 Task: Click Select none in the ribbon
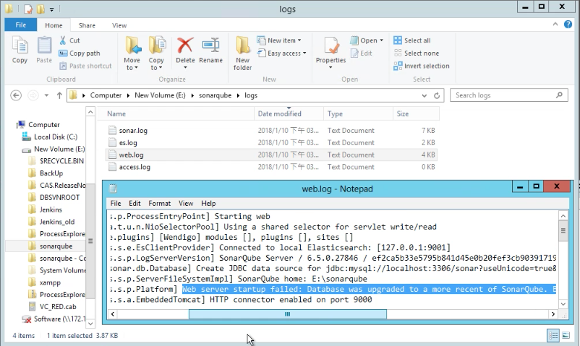point(417,53)
